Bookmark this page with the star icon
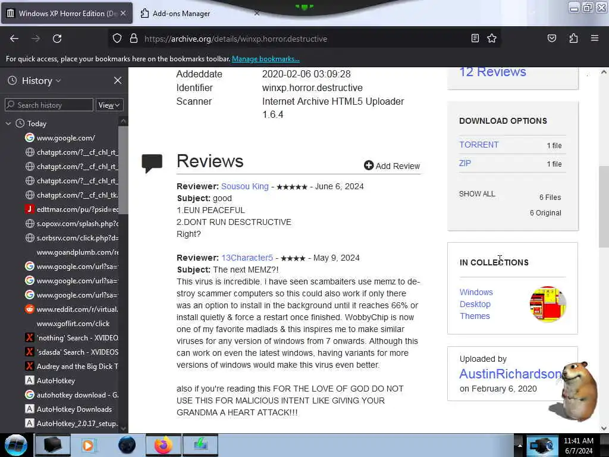This screenshot has height=457, width=609. click(492, 38)
